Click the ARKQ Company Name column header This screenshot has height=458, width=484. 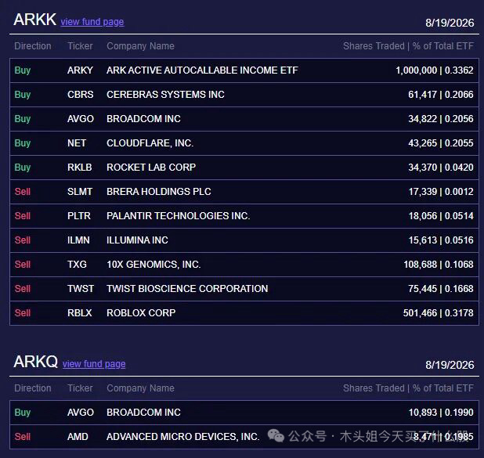(140, 388)
